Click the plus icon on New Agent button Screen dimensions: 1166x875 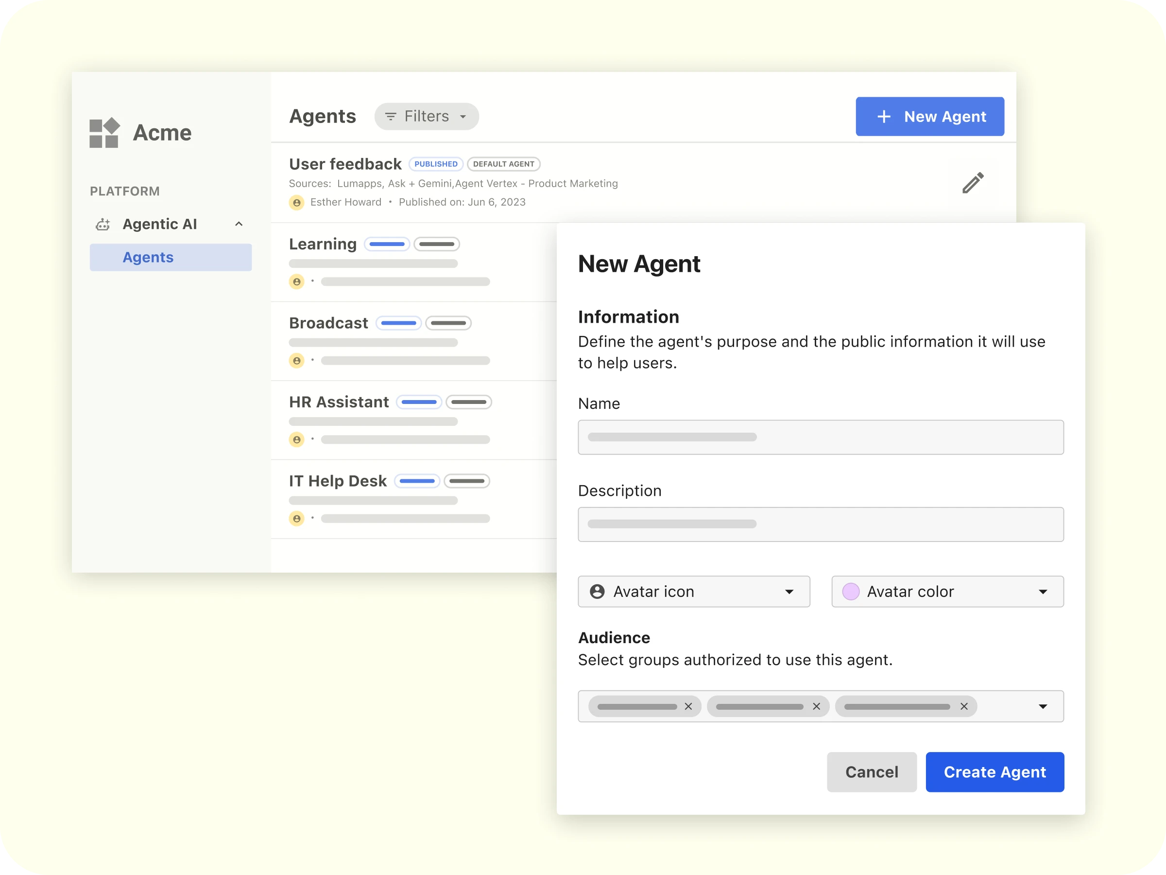click(884, 117)
